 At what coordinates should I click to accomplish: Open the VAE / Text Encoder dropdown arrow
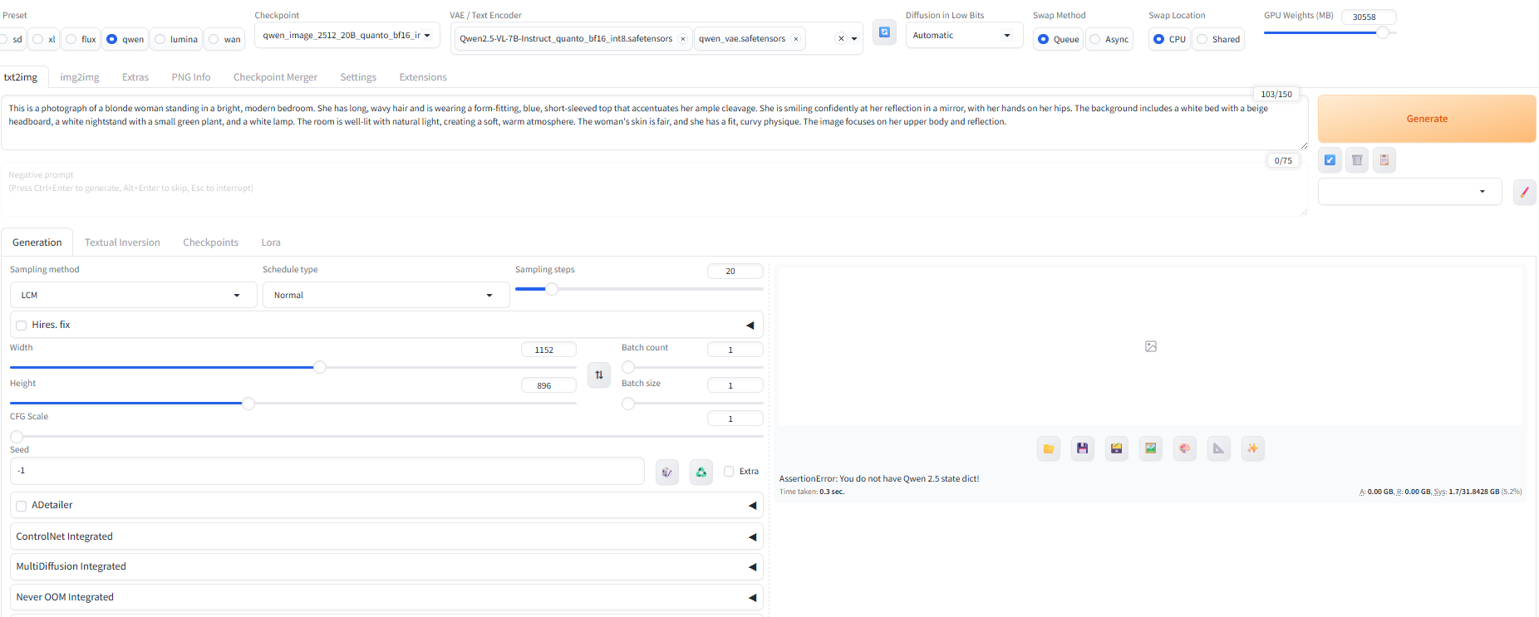pyautogui.click(x=854, y=39)
